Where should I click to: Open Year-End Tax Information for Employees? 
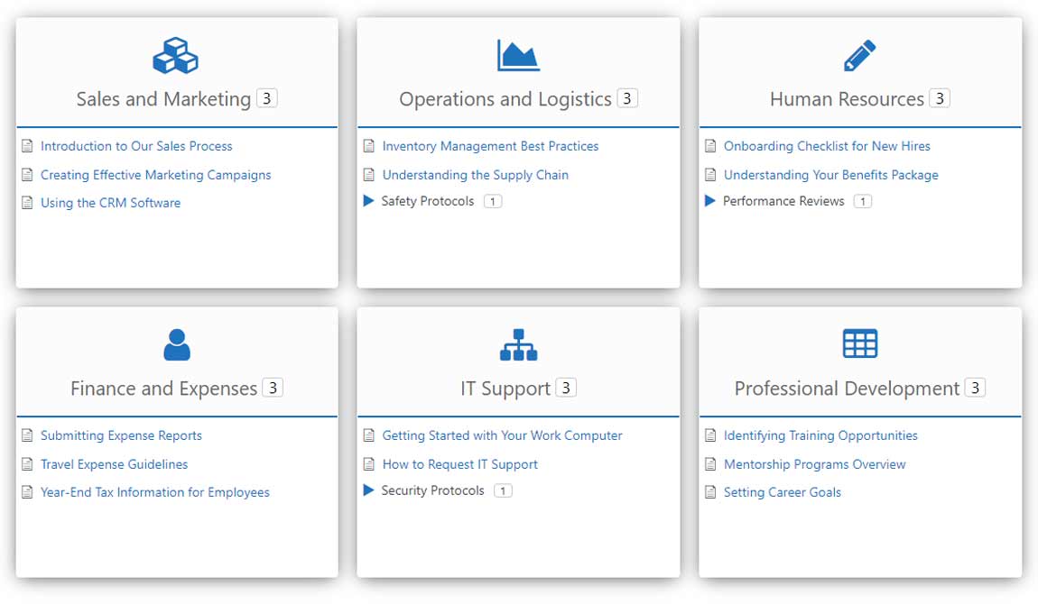click(155, 492)
